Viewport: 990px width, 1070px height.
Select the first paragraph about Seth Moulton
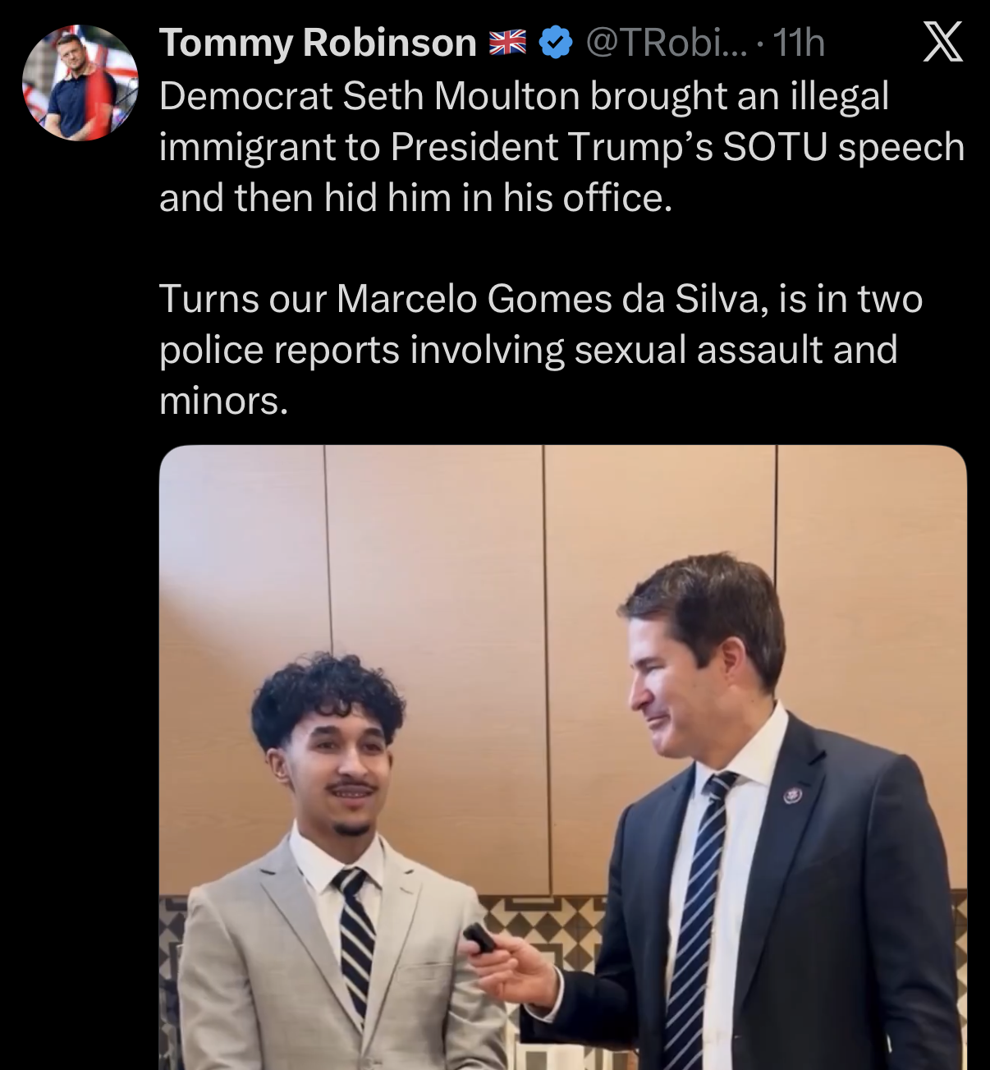click(x=561, y=147)
